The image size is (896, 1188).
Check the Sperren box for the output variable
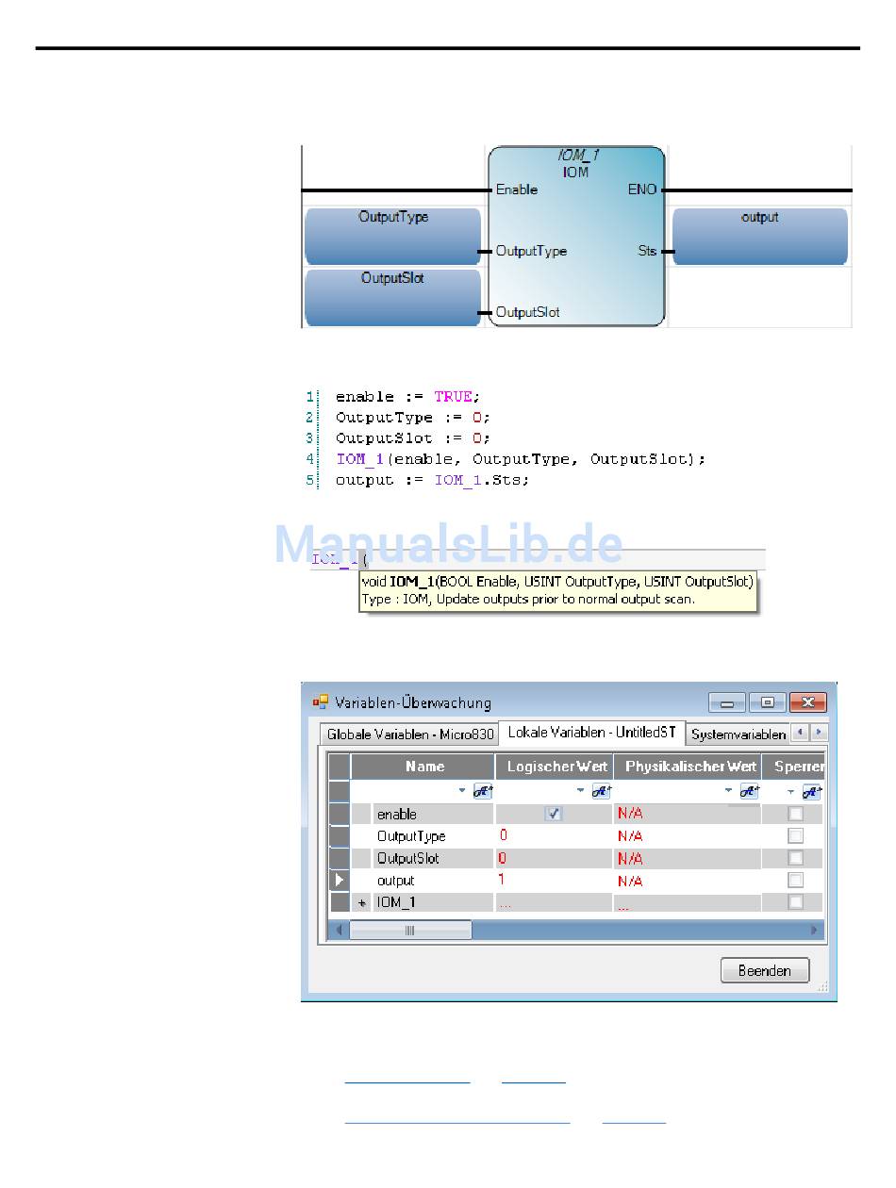[796, 881]
